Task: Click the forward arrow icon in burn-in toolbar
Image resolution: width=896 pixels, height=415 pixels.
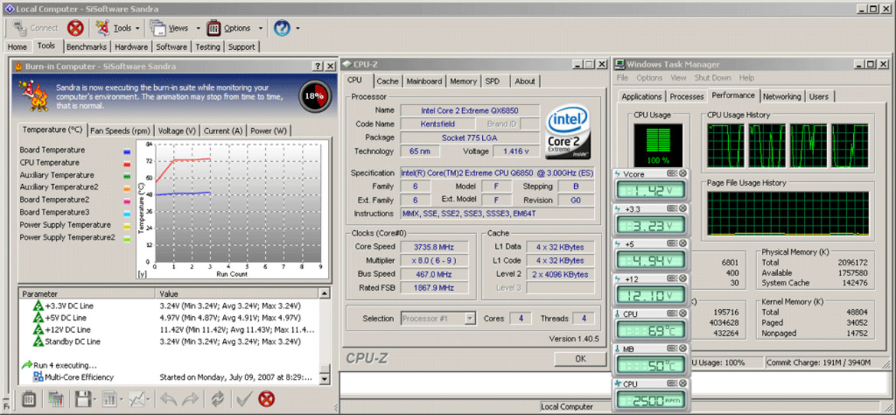Action: point(190,399)
